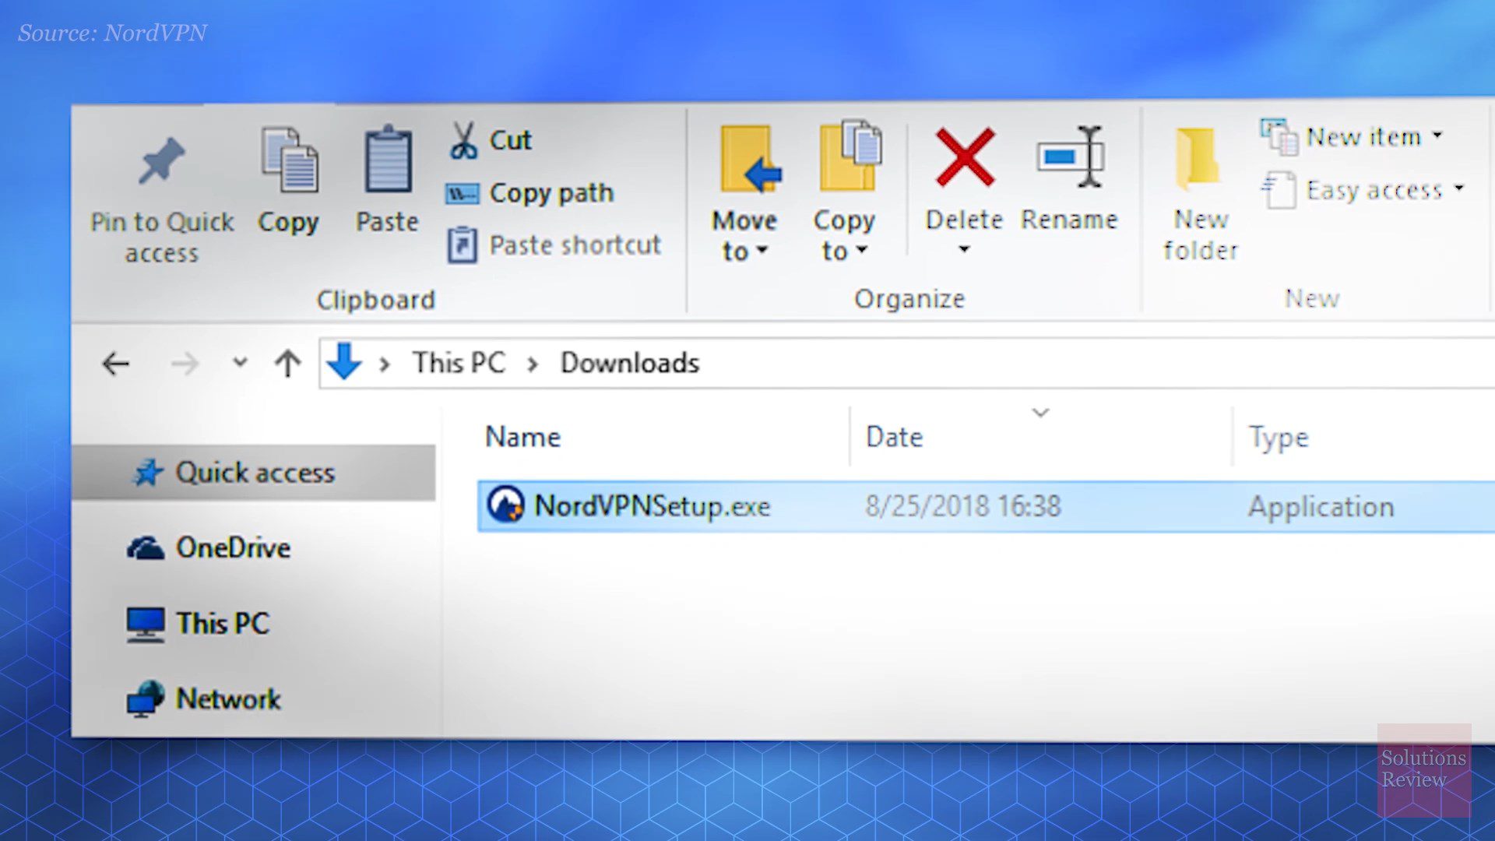Screen dimensions: 1495x841
Task: Select Downloads breadcrumb in address bar
Action: (630, 363)
